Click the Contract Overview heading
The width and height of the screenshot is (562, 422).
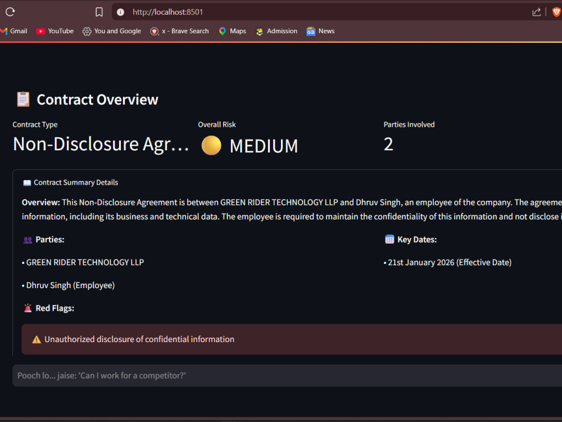(97, 100)
